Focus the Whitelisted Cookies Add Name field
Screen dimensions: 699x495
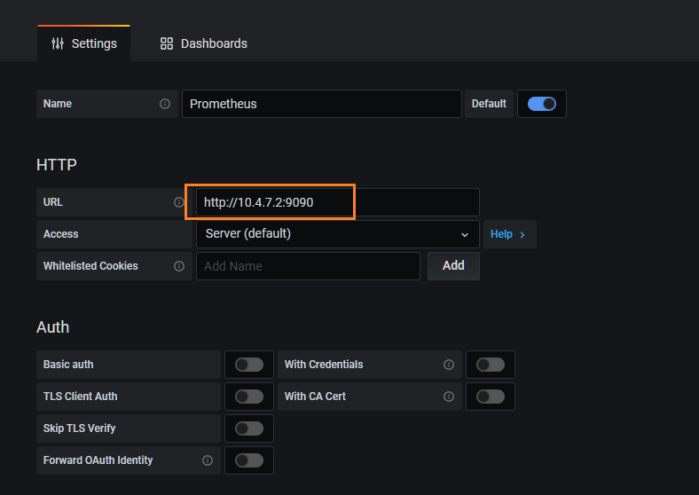coord(308,266)
